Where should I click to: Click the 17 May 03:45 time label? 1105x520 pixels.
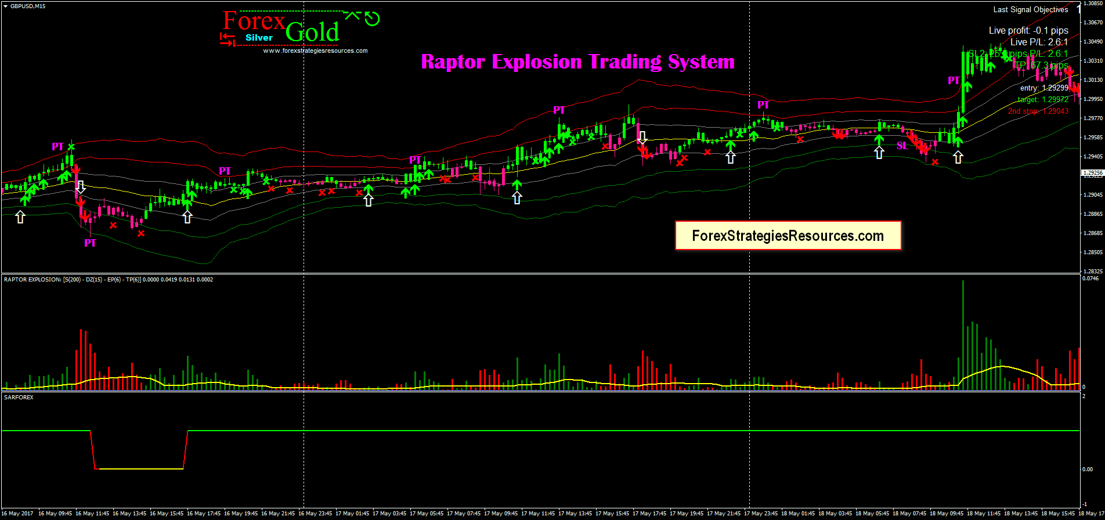389,514
